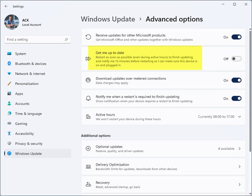Select Apps in the sidebar menu
Image resolution: width=252 pixels, height=196 pixels.
pos(19,94)
